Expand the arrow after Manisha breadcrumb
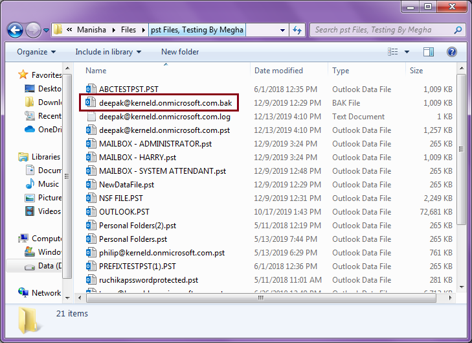The width and height of the screenshot is (472, 343). [x=113, y=30]
